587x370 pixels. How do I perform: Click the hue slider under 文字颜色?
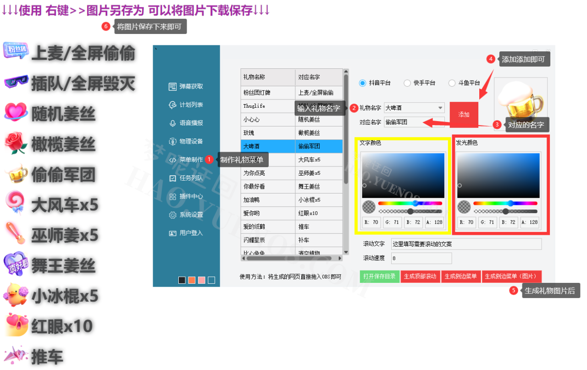tap(410, 203)
